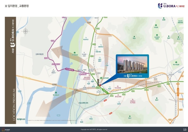Click the 덕포역 station label
Image resolution: width=188 pixels, height=132 pixels.
(92, 56)
